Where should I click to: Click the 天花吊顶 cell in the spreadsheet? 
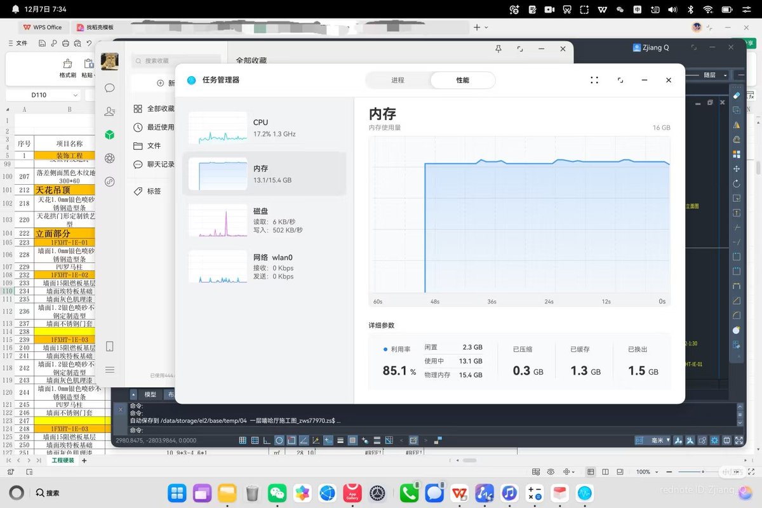(x=65, y=190)
